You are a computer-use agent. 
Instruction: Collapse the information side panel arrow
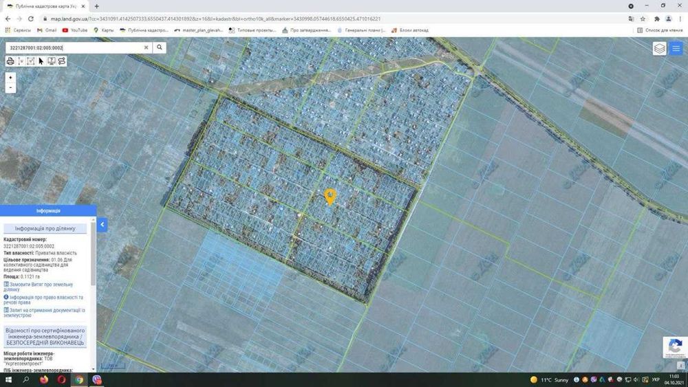[x=103, y=225]
